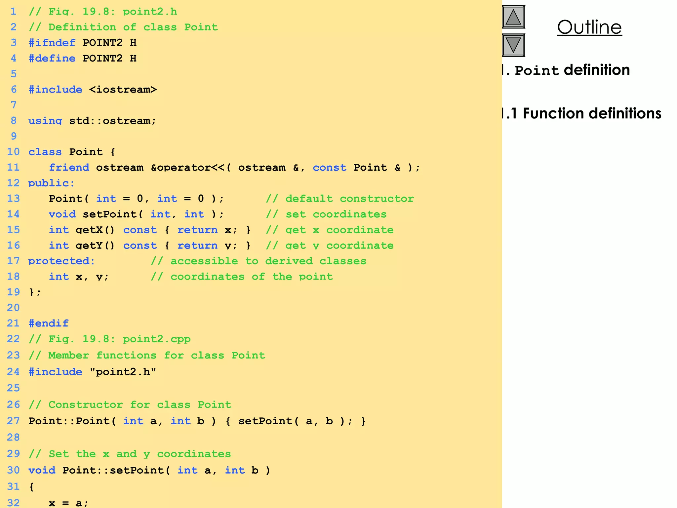
Task: Click the comment '// Fig. 19.8: point2.h'
Action: [103, 12]
